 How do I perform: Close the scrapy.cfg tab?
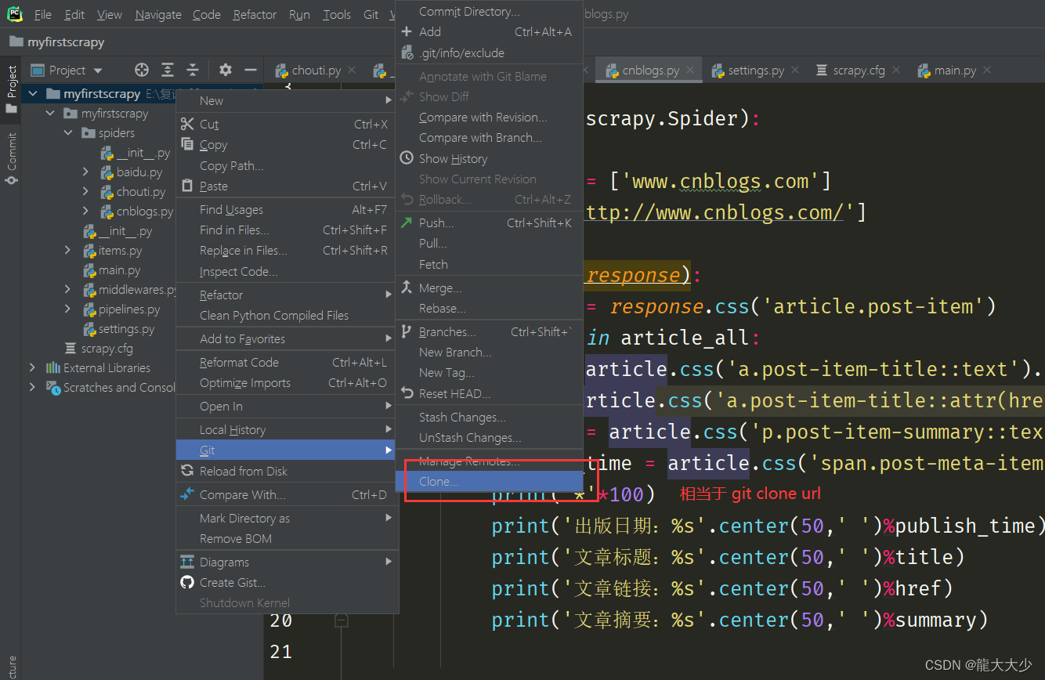(x=896, y=71)
